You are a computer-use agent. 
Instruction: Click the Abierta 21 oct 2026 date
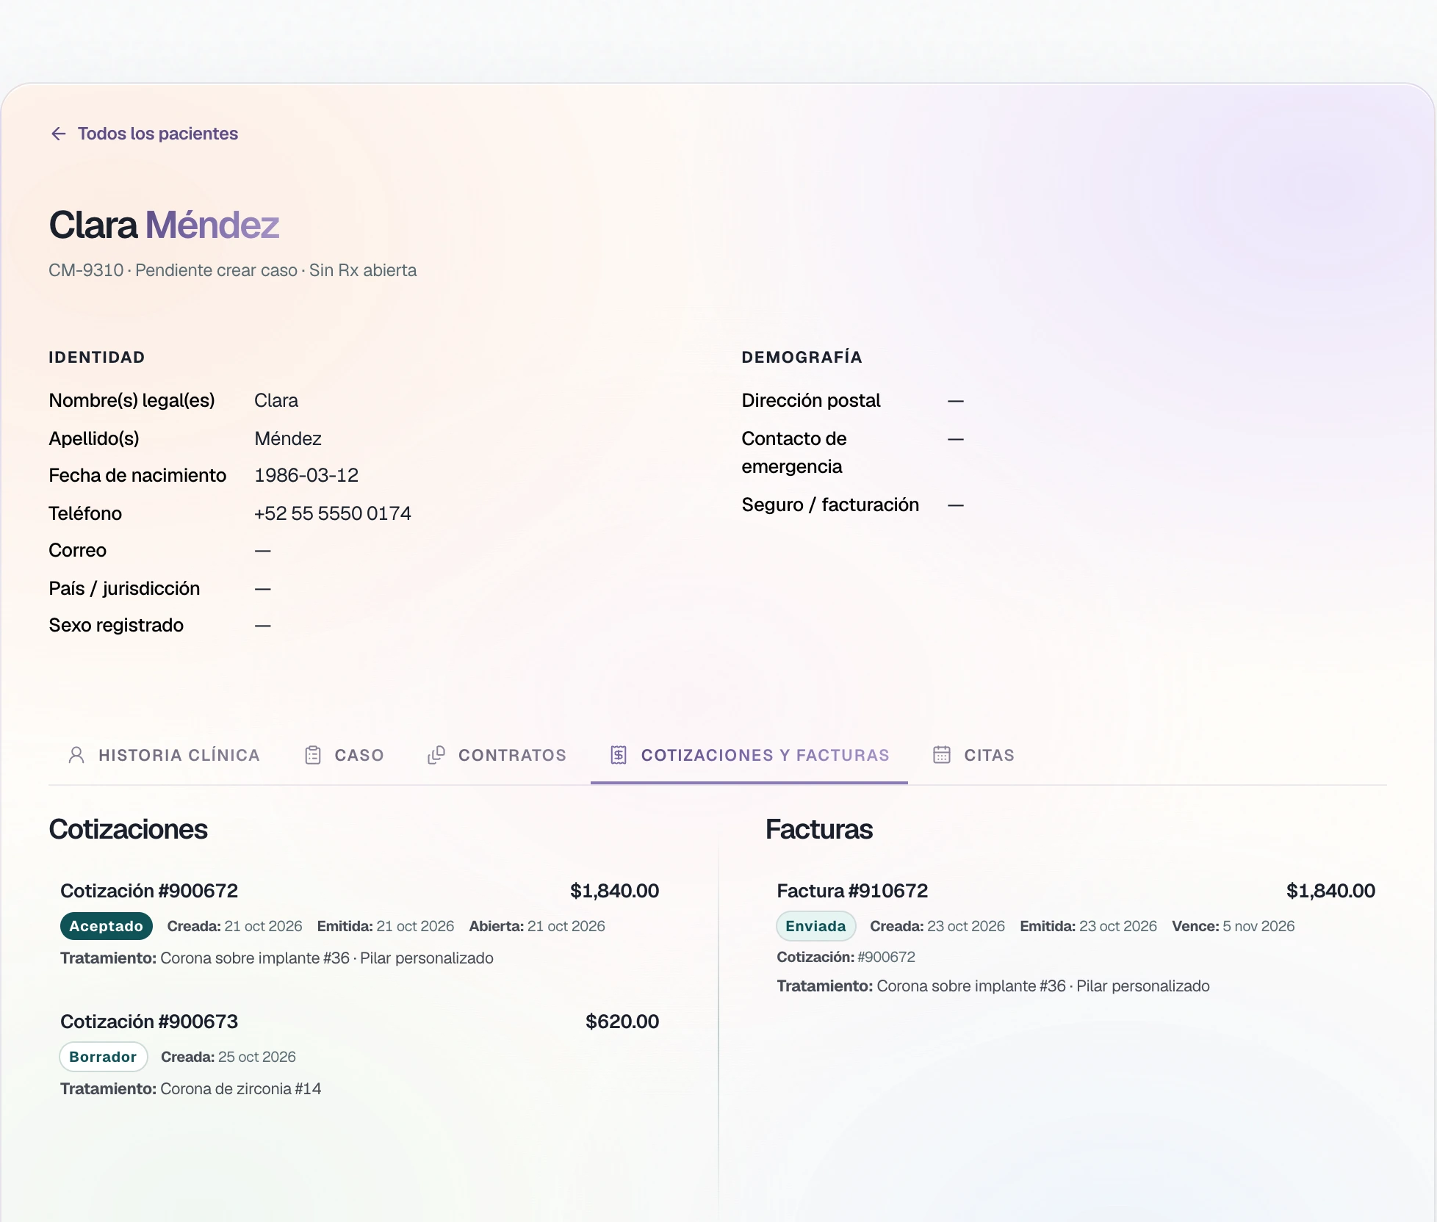pyautogui.click(x=537, y=926)
